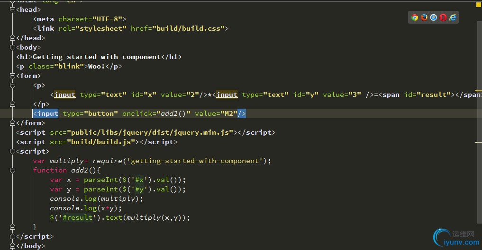Collapse the inline <script> block

[x=13, y=151]
